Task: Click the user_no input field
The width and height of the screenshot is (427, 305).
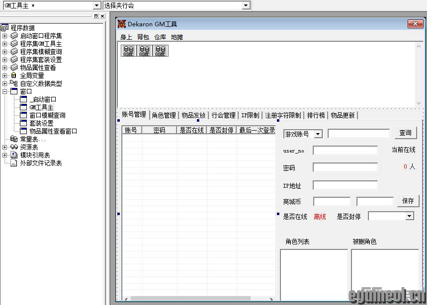Action: 345,151
